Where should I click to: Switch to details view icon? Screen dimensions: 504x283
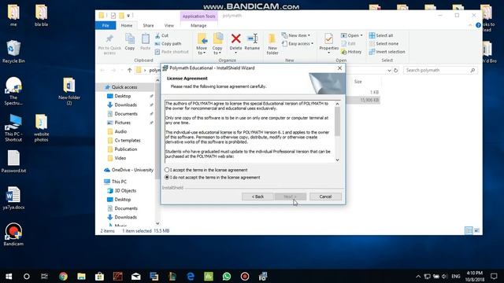click(x=469, y=230)
